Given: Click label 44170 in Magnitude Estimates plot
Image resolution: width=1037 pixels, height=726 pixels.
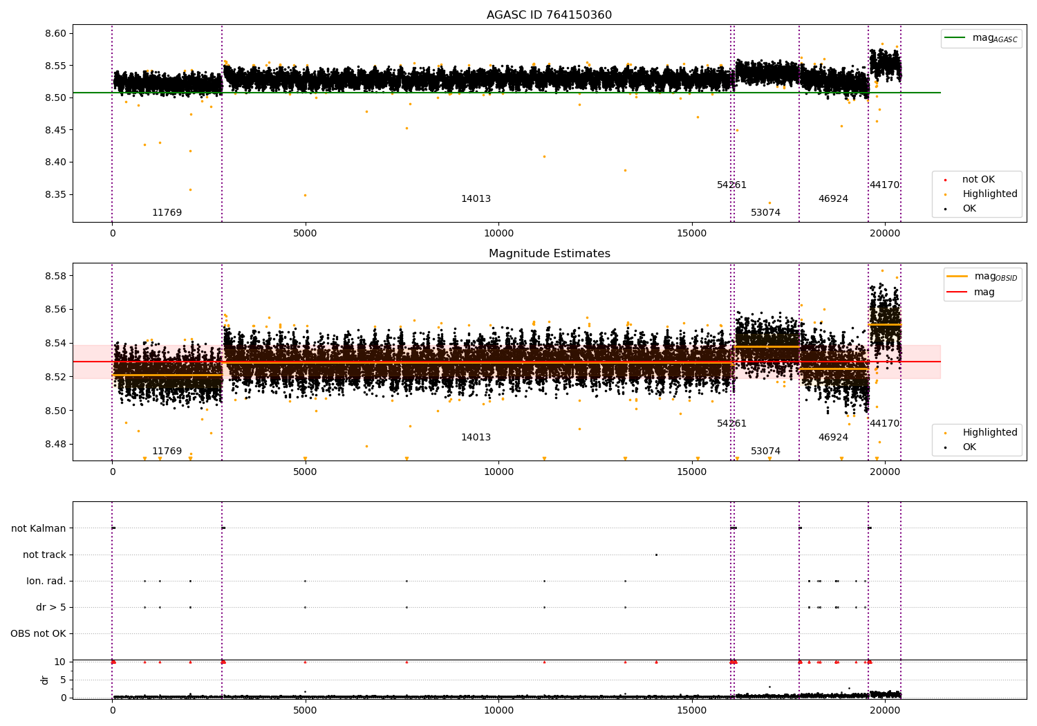Looking at the screenshot, I should pyautogui.click(x=884, y=424).
